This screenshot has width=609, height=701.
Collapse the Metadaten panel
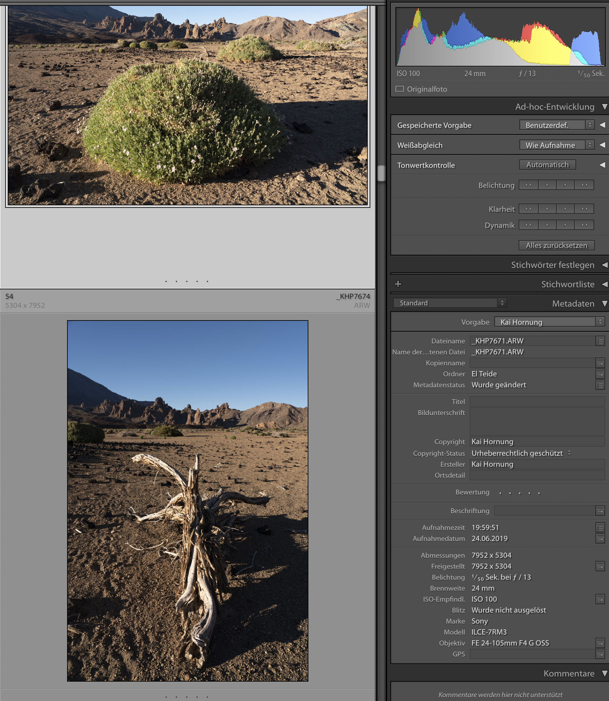[604, 304]
